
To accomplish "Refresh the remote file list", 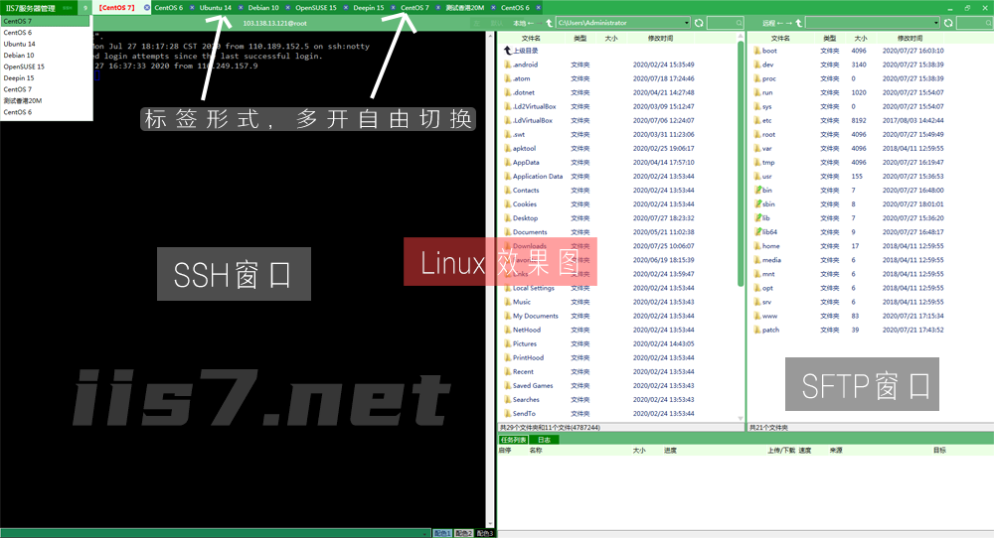I will [x=948, y=23].
